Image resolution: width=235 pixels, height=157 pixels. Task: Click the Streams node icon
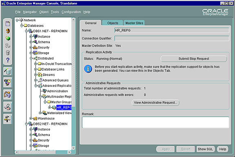(40, 75)
